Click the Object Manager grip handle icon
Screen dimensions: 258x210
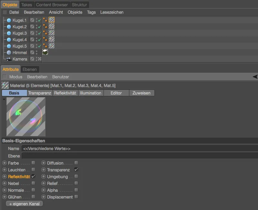5,12
